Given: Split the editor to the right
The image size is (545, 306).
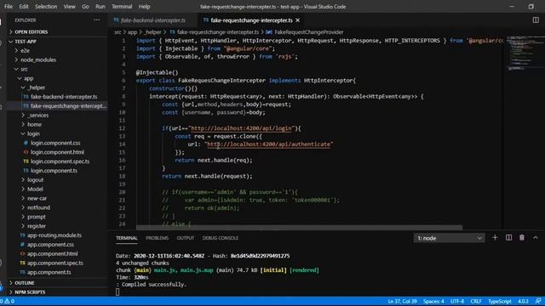Looking at the screenshot, I should pos(536,20).
